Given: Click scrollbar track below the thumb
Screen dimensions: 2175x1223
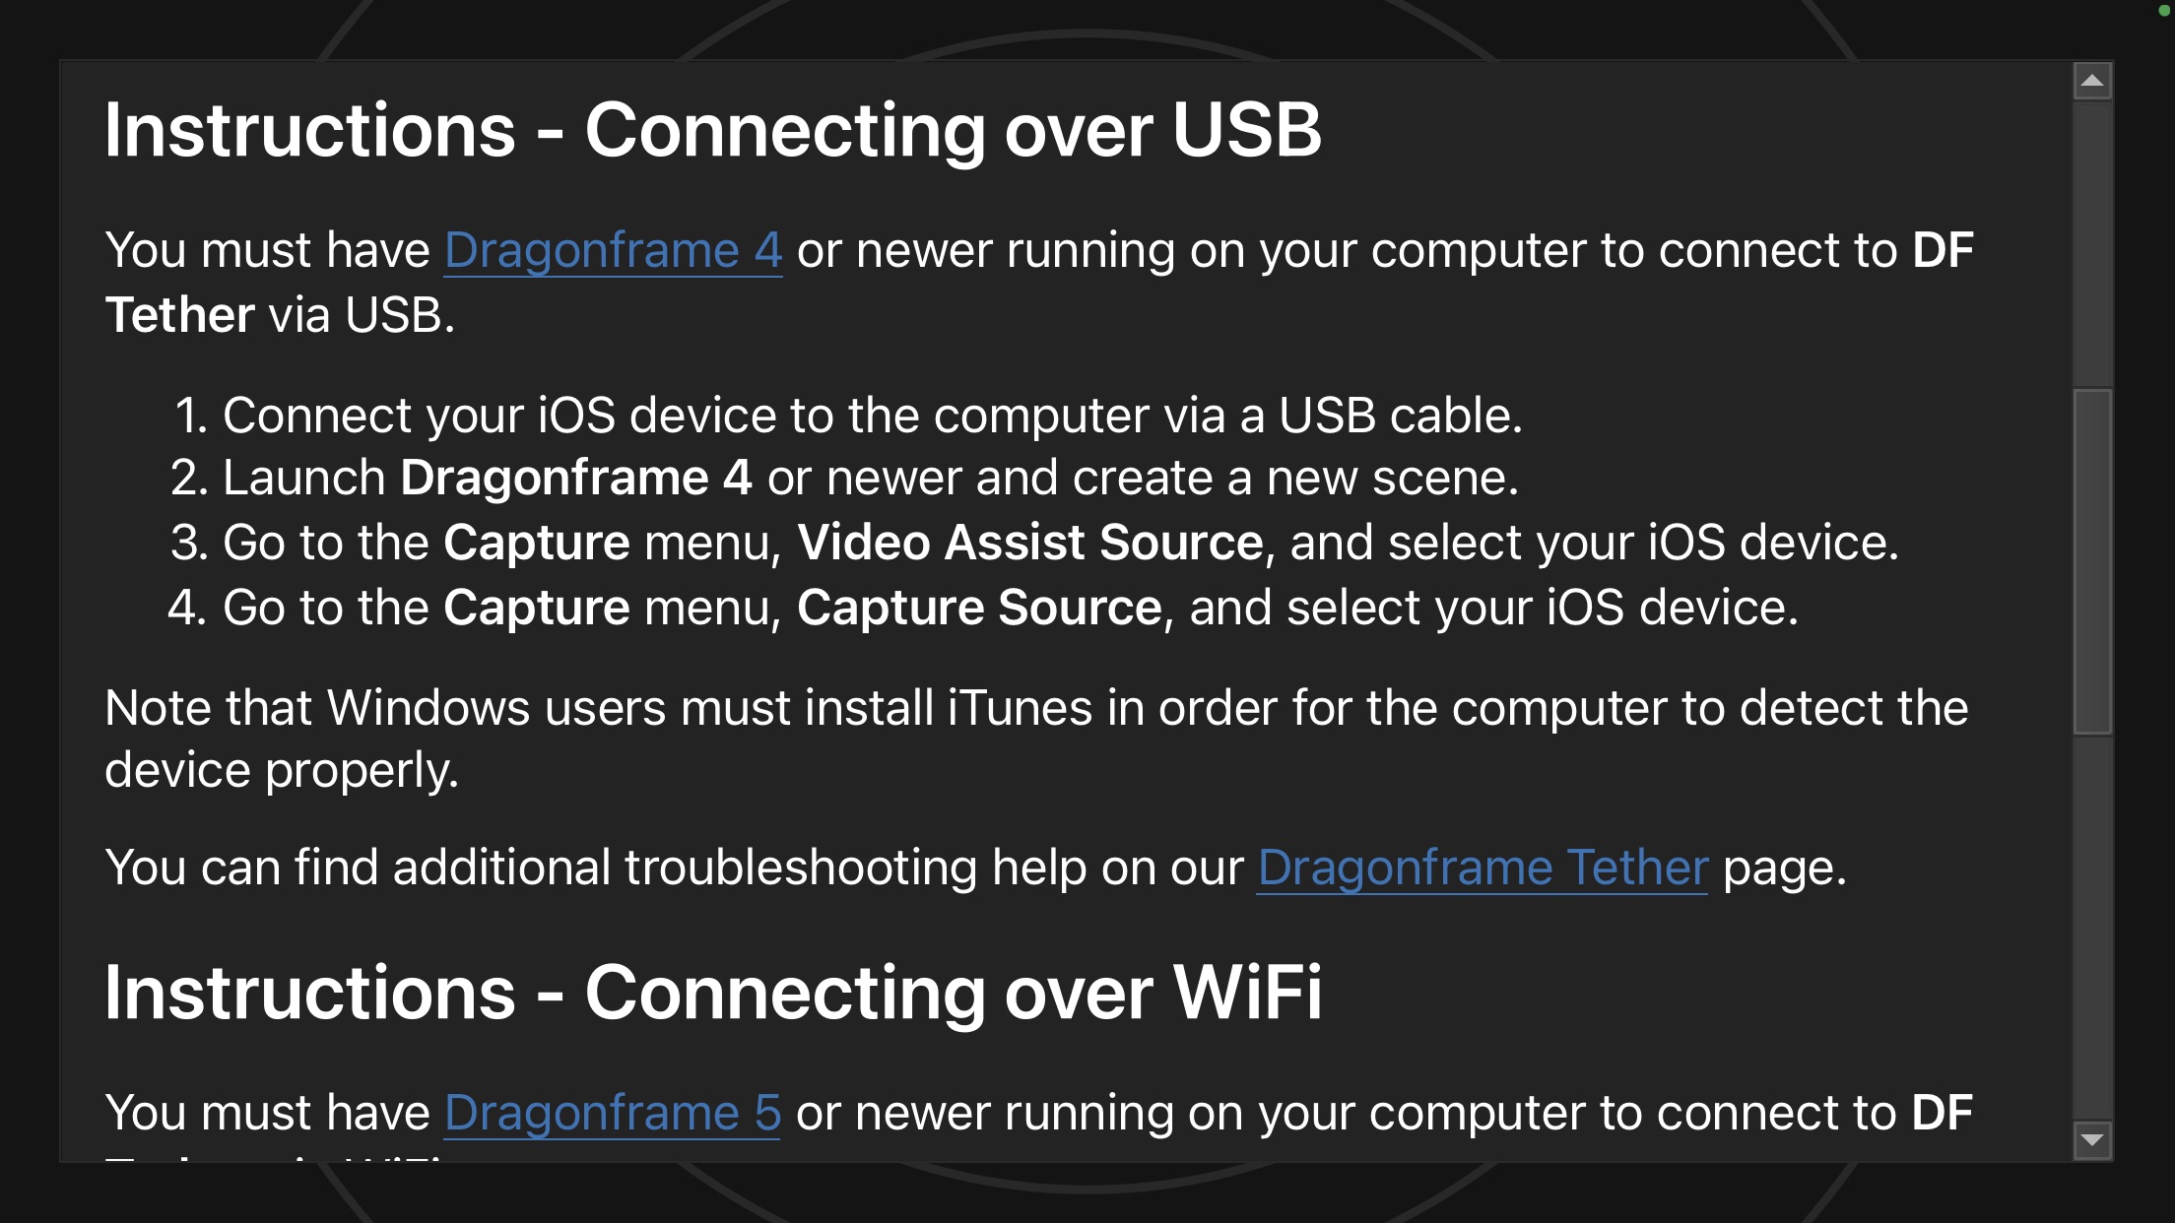Looking at the screenshot, I should pyautogui.click(x=2092, y=929).
